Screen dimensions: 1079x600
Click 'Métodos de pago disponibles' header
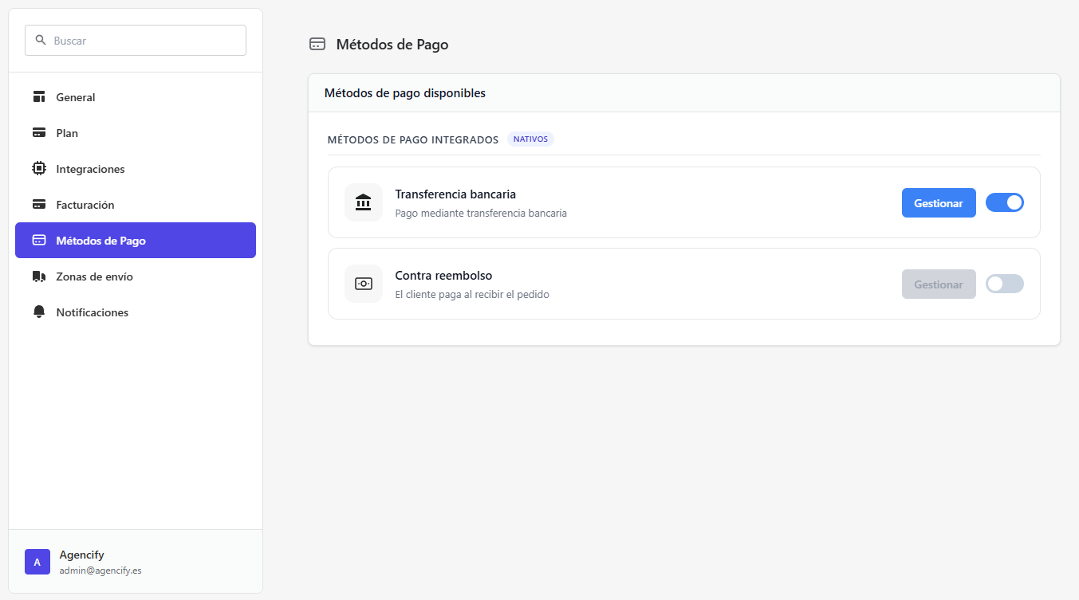tap(405, 93)
